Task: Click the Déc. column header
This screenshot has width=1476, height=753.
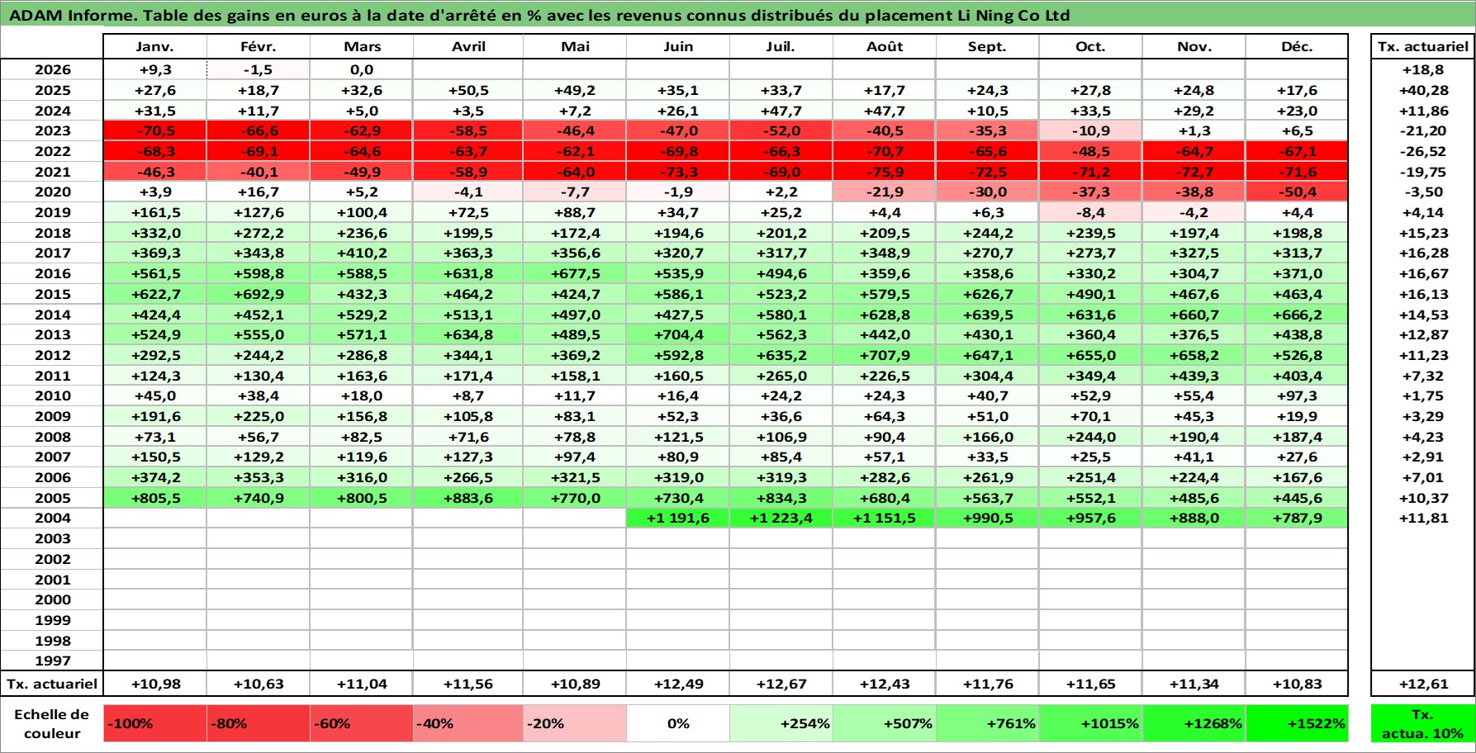Action: click(x=1297, y=46)
